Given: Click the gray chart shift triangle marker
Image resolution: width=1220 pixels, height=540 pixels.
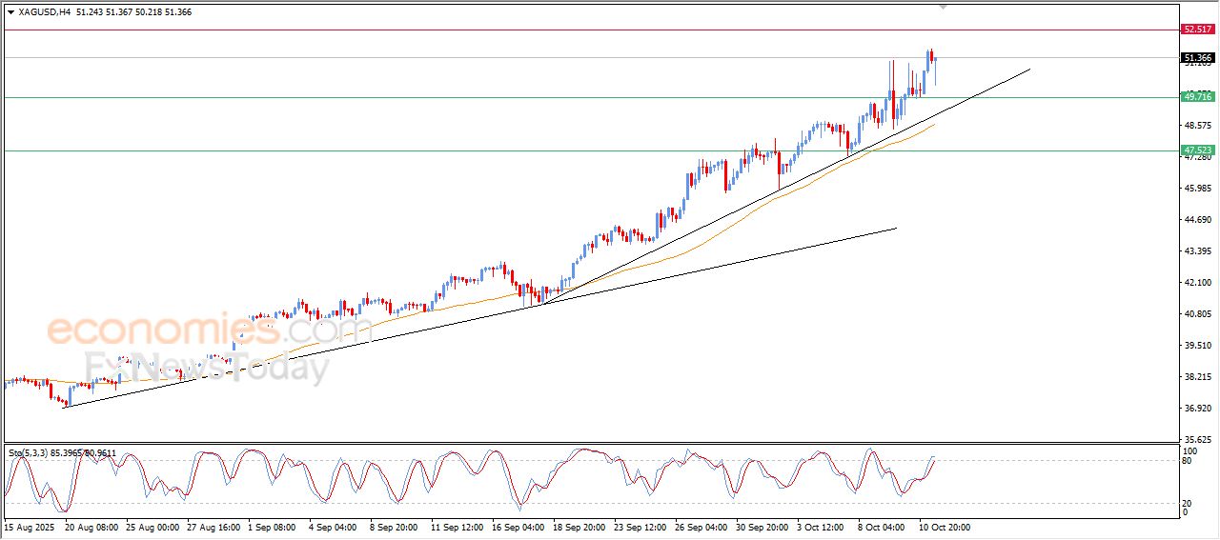Looking at the screenshot, I should click(944, 7).
